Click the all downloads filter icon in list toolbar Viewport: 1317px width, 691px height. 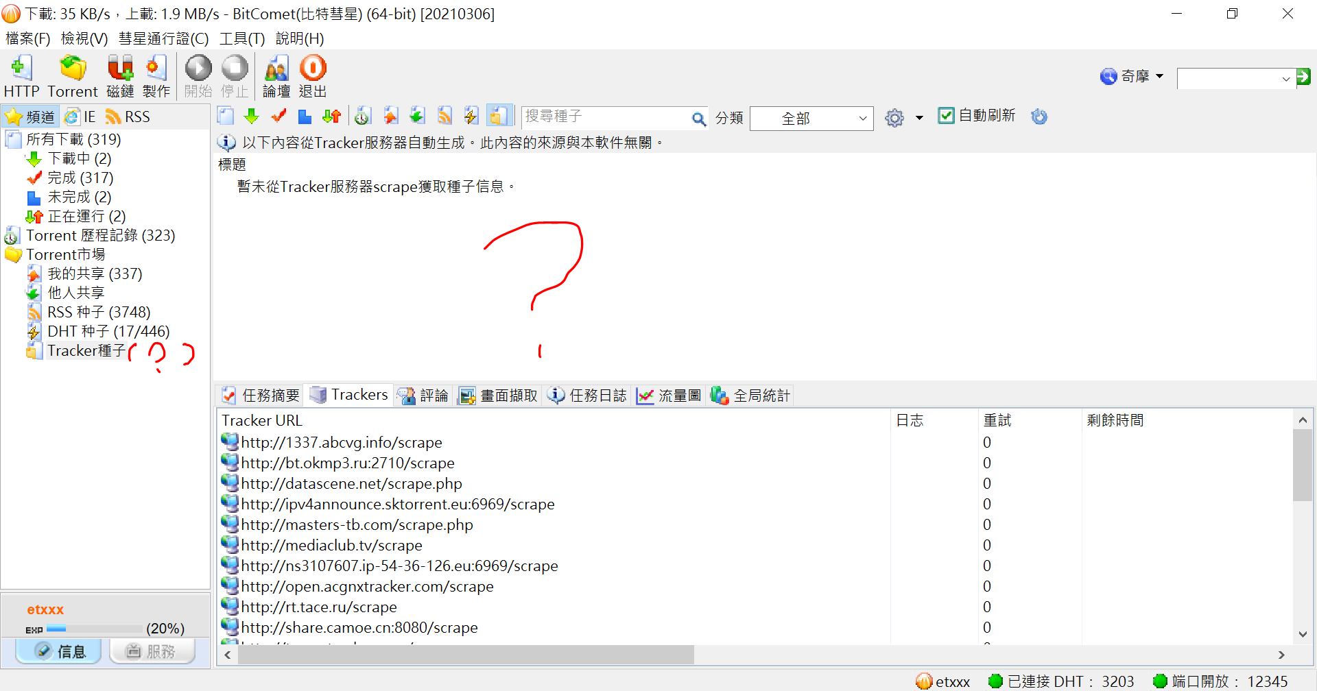coord(226,117)
